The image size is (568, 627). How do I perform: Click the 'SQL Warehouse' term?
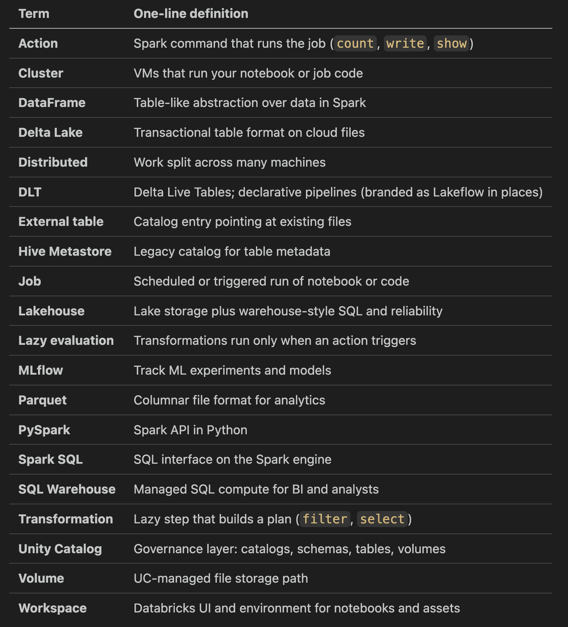[x=67, y=489]
